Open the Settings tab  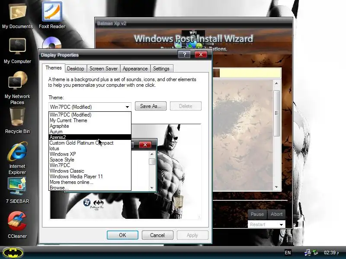click(x=161, y=69)
